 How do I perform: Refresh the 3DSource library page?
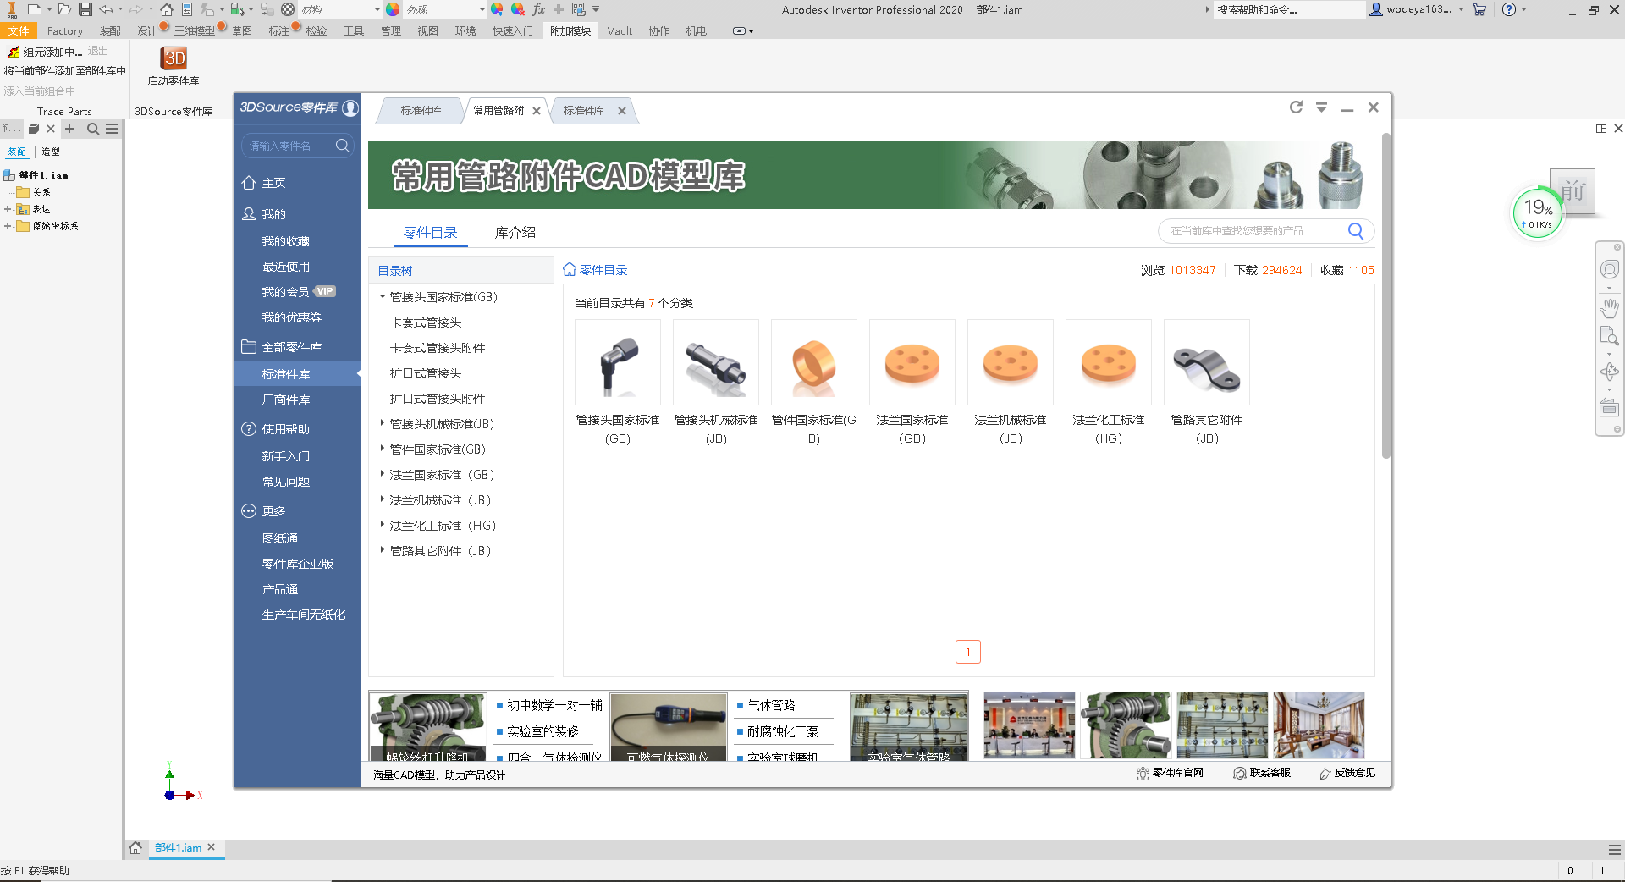click(1296, 107)
